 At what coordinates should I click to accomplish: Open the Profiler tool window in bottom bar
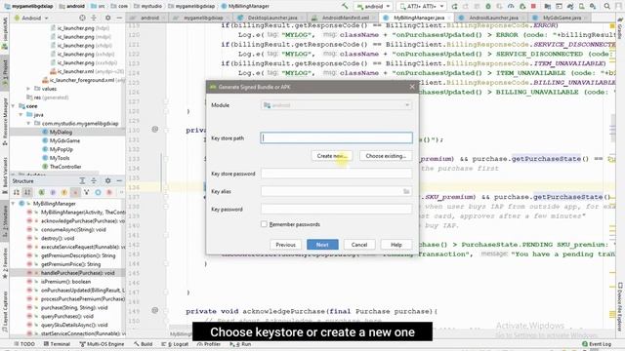point(209,344)
